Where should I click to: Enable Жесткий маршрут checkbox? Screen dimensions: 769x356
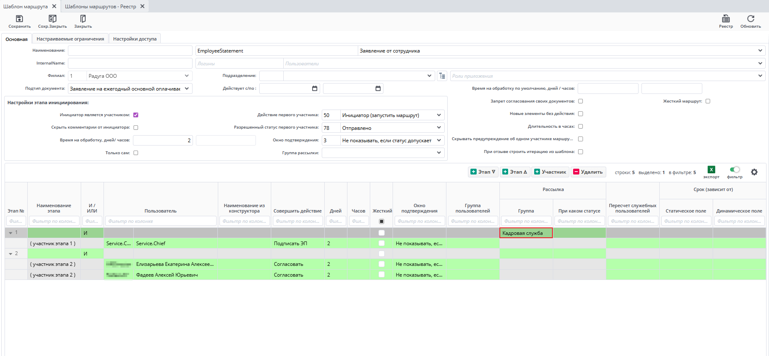pos(708,101)
